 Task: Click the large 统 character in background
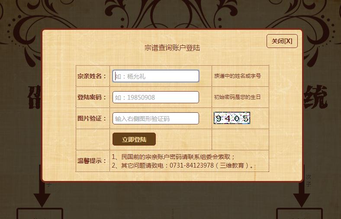pos(315,97)
